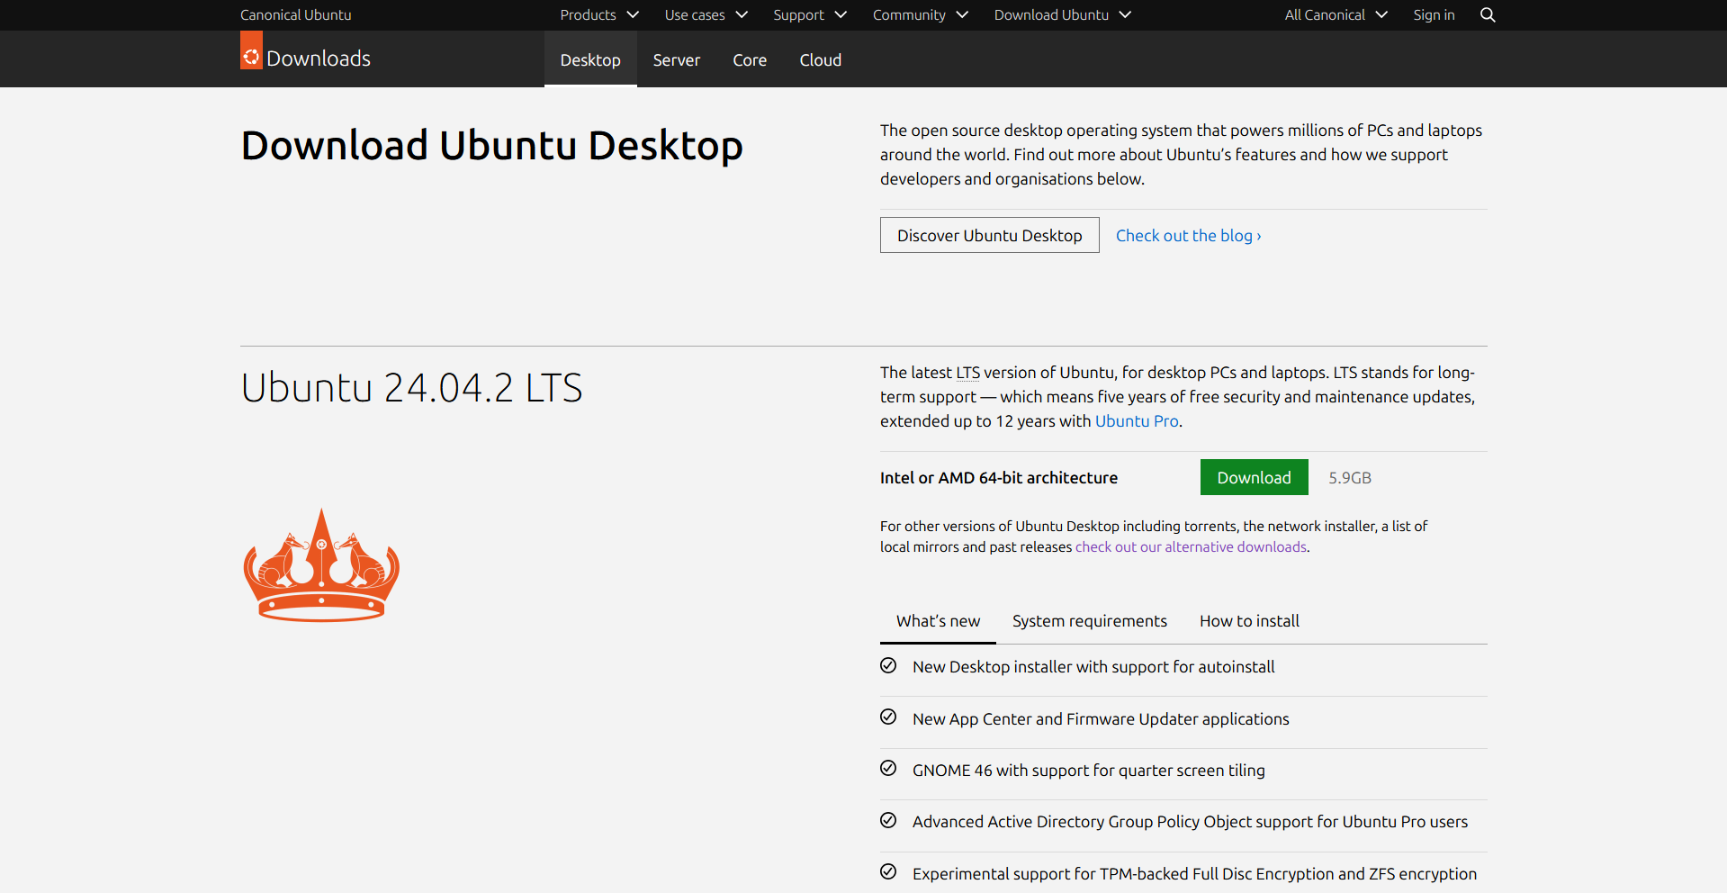Open the Use cases dropdown
This screenshot has height=893, width=1727.
pos(706,15)
